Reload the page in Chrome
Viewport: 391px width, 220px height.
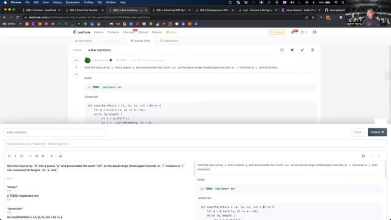18,18
